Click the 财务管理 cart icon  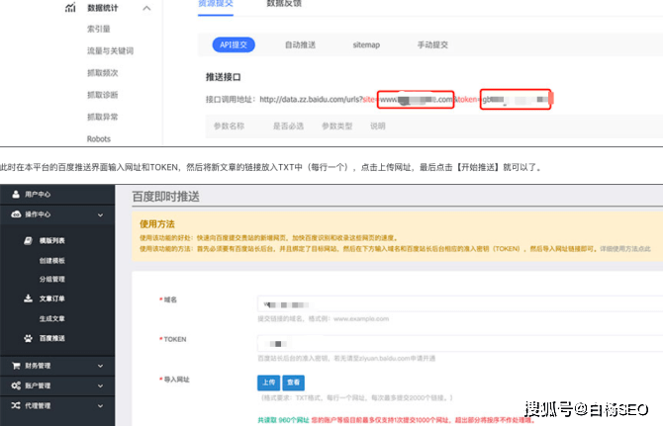point(16,366)
